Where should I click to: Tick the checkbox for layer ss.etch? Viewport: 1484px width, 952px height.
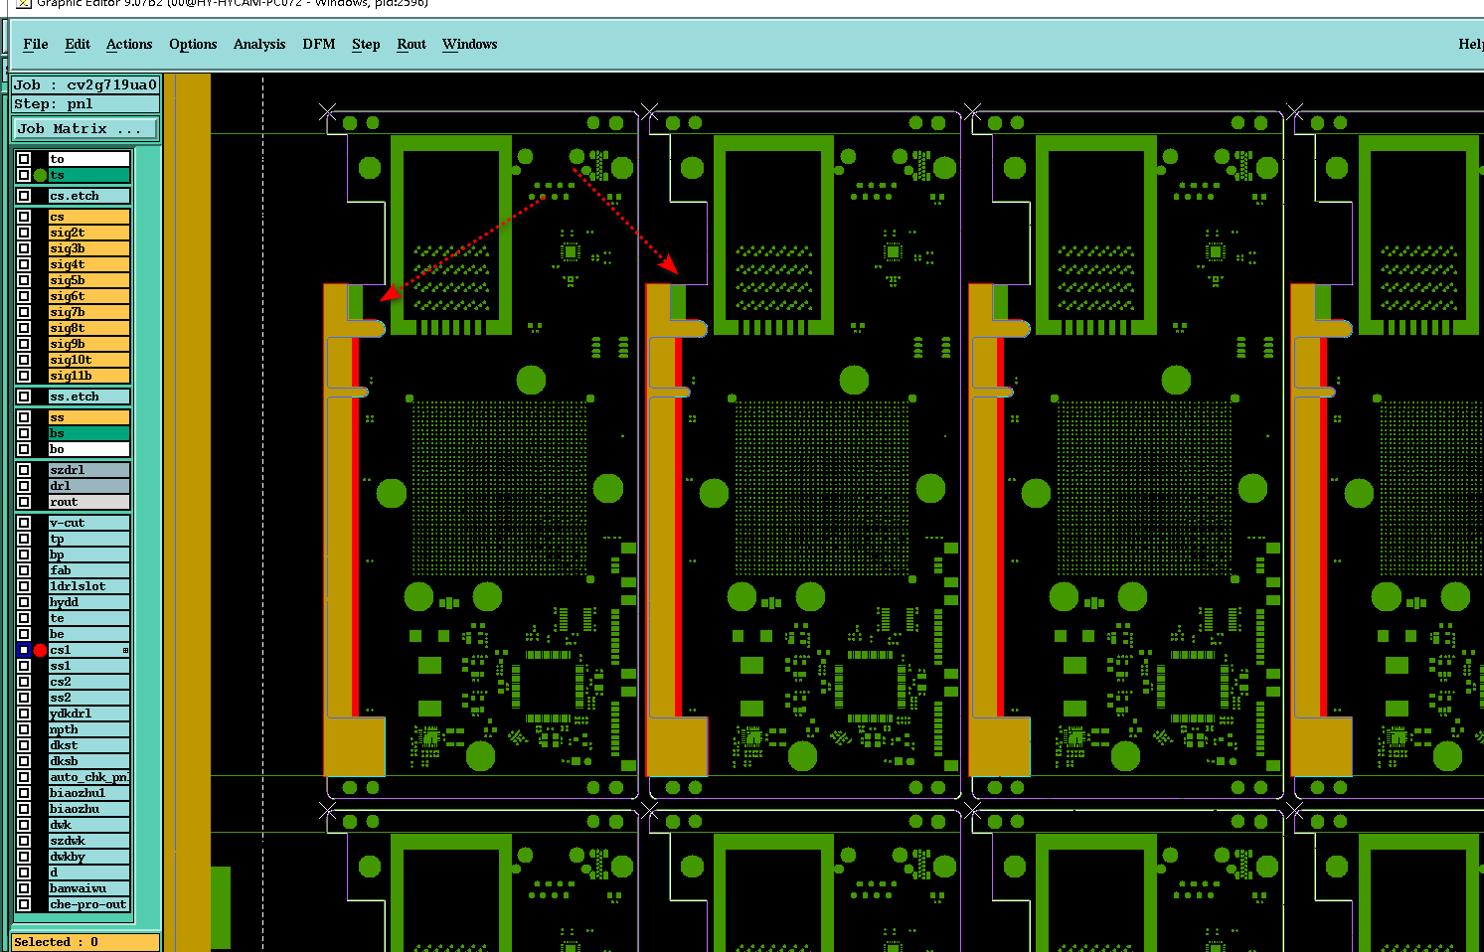coord(24,397)
